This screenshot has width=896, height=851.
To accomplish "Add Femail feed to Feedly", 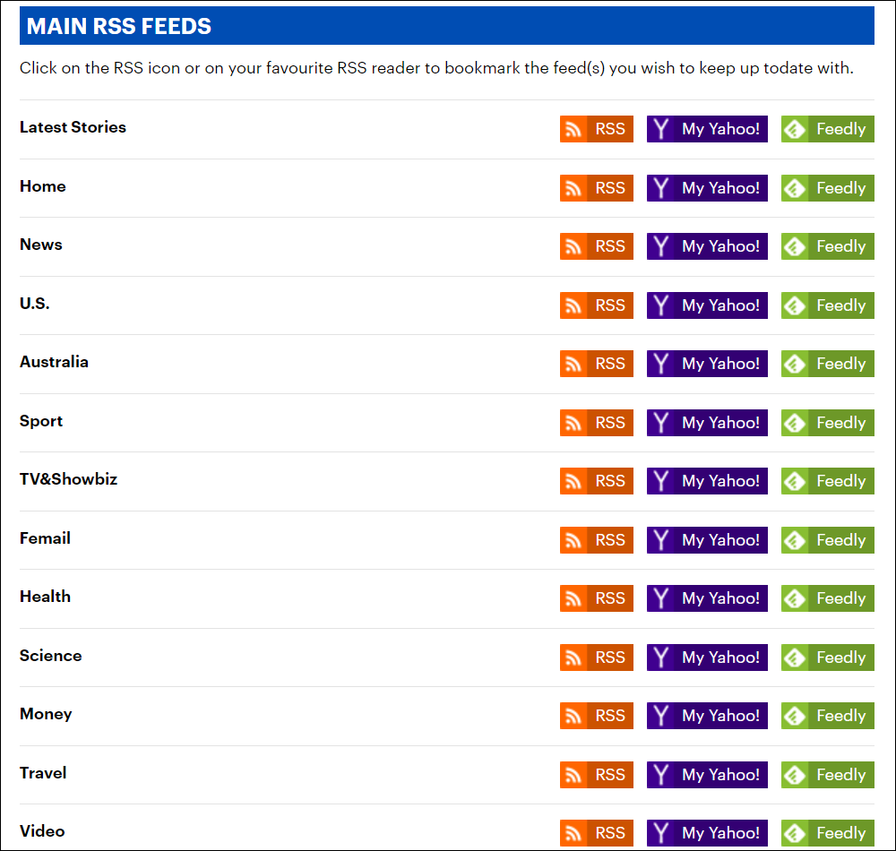I will click(x=827, y=540).
